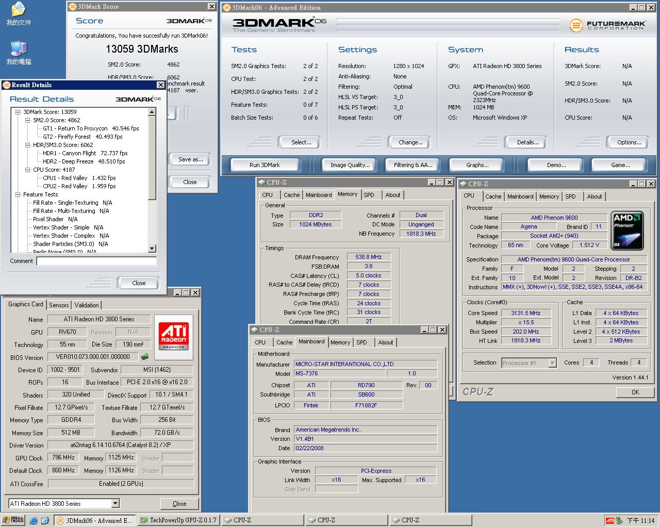Click the first CPU-Z taskbar button
The width and height of the screenshot is (660, 528).
tap(262, 520)
